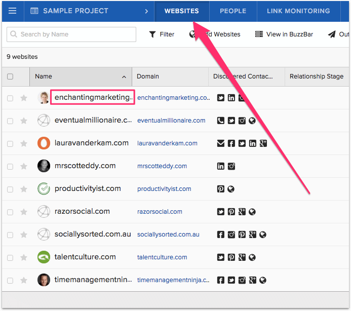351x311 pixels.
Task: Check the lauravanderkam.com row checkbox
Action: pos(10,144)
